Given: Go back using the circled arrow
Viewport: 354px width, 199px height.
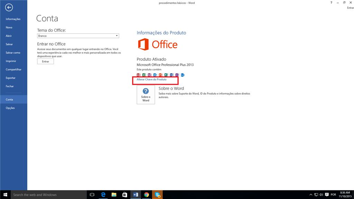Looking at the screenshot, I should pos(9,8).
